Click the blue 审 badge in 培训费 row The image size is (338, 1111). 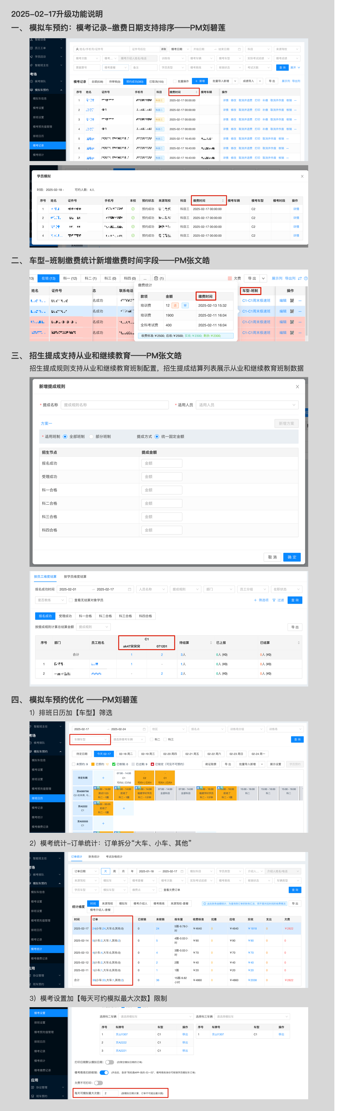click(185, 305)
